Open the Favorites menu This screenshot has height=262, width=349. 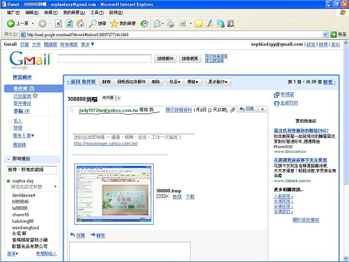[x=74, y=13]
